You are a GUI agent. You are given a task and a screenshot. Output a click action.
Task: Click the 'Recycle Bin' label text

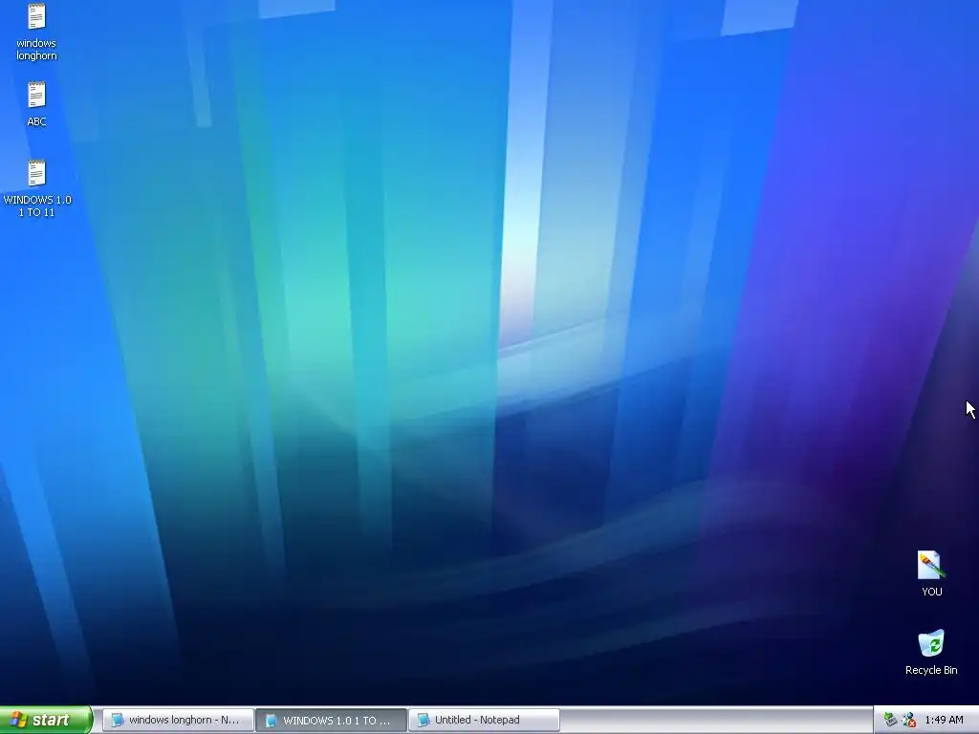[x=931, y=670]
